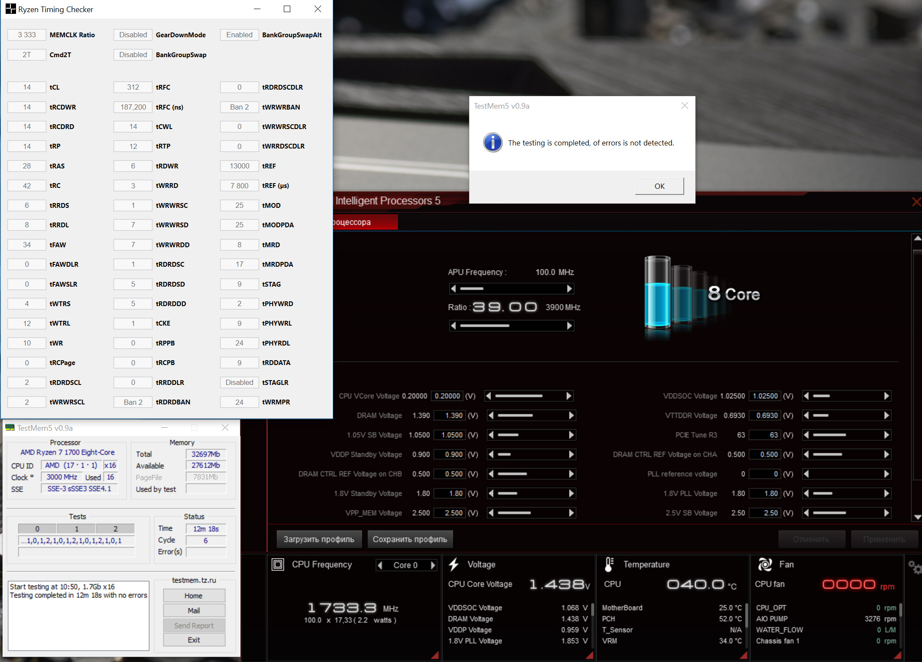The height and width of the screenshot is (662, 922).
Task: Increase DRAM Voltage with right arrow
Action: pyautogui.click(x=571, y=416)
